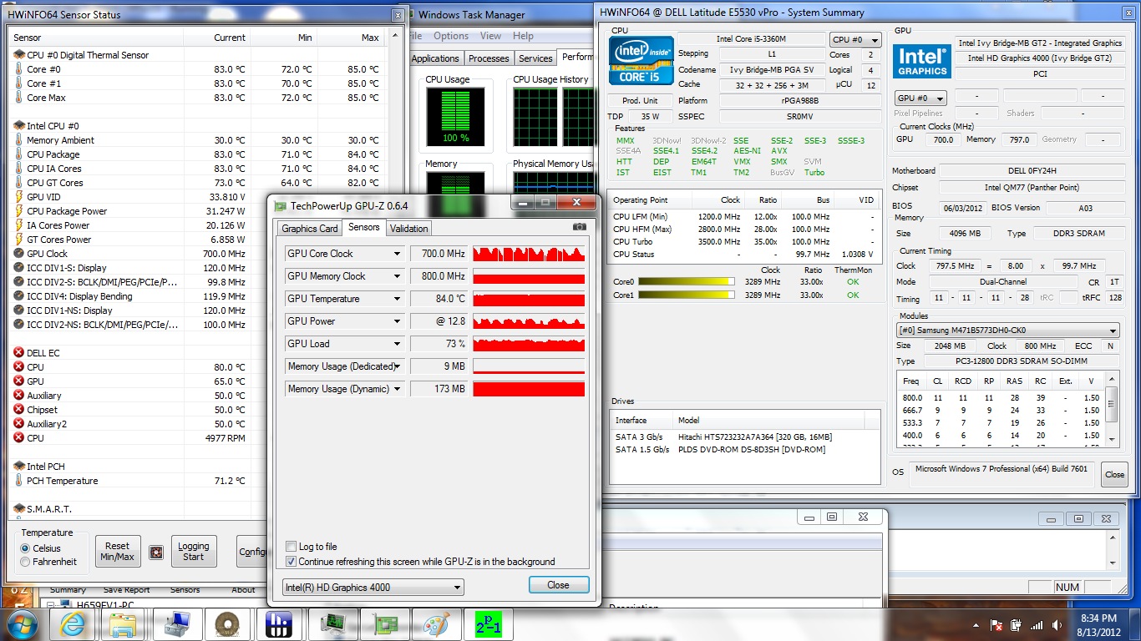Click the GPU-Z screenshot camera icon
1141x641 pixels.
point(580,227)
